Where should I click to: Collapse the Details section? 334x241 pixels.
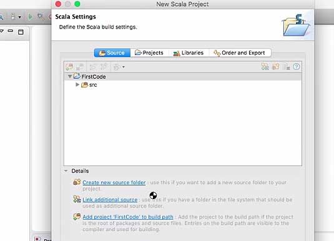(66, 171)
